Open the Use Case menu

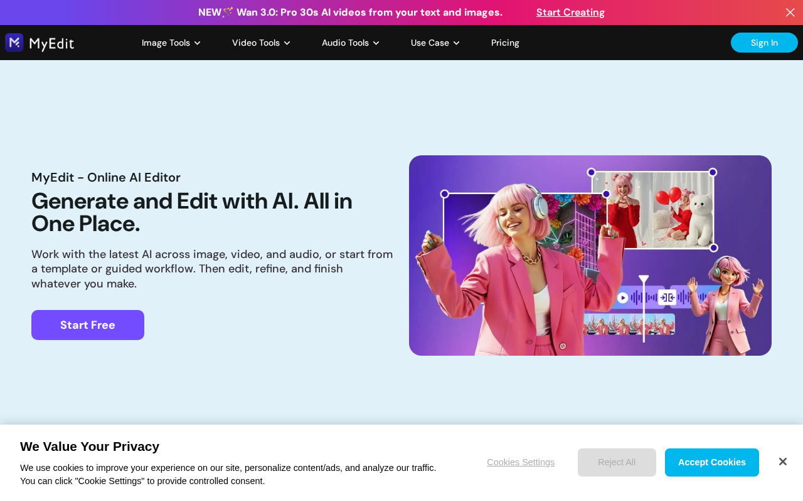(x=435, y=43)
